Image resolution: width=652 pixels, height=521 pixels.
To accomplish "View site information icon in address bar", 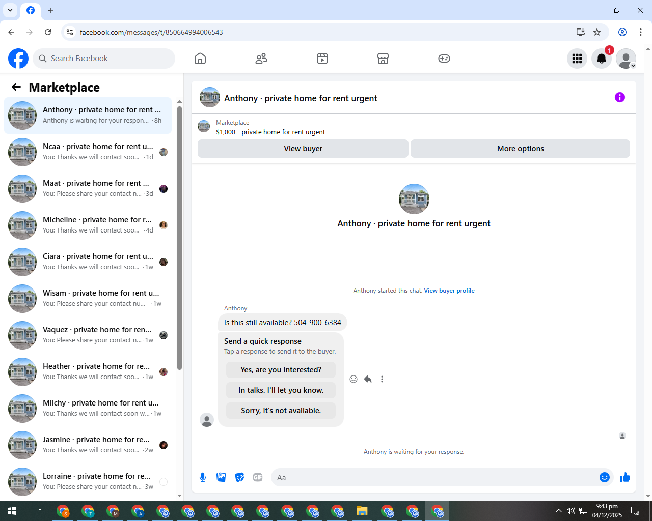I will (x=70, y=32).
